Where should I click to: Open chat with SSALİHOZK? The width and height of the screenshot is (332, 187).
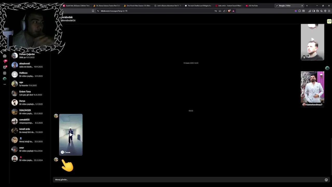30,112
